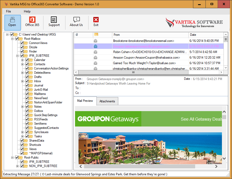Screen dimensions: 232x179
Task: Click the resort beach photo in preview
Action: 150,148
